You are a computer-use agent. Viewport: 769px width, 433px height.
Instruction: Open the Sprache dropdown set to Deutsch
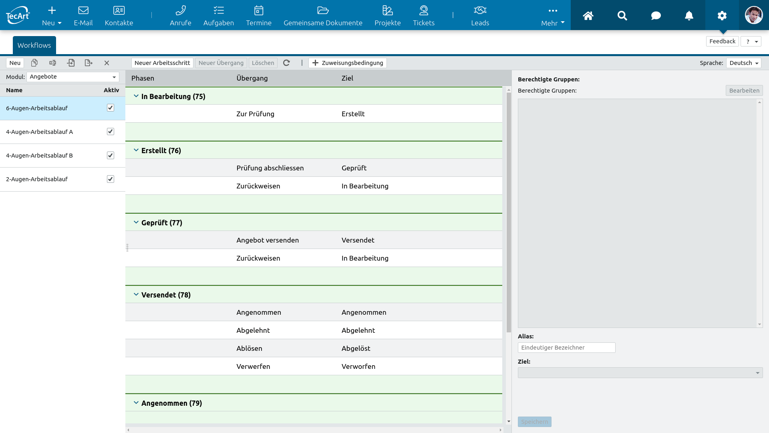743,63
